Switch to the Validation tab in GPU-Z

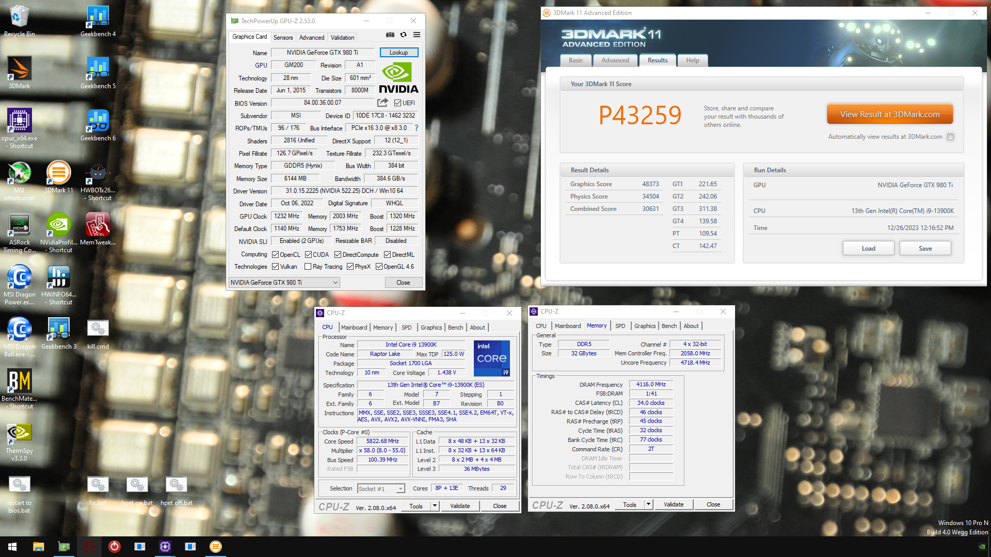coord(342,38)
